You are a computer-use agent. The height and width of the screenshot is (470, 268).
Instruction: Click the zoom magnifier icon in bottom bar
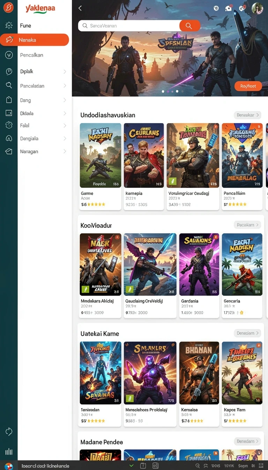[x=198, y=466]
